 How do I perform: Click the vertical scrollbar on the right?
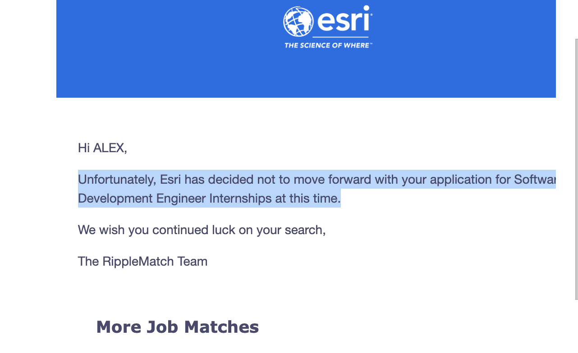(576, 169)
